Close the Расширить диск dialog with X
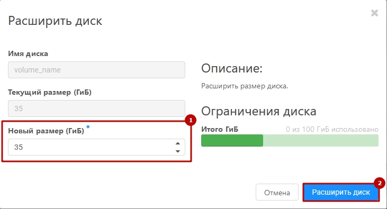The width and height of the screenshot is (387, 209). (x=374, y=13)
